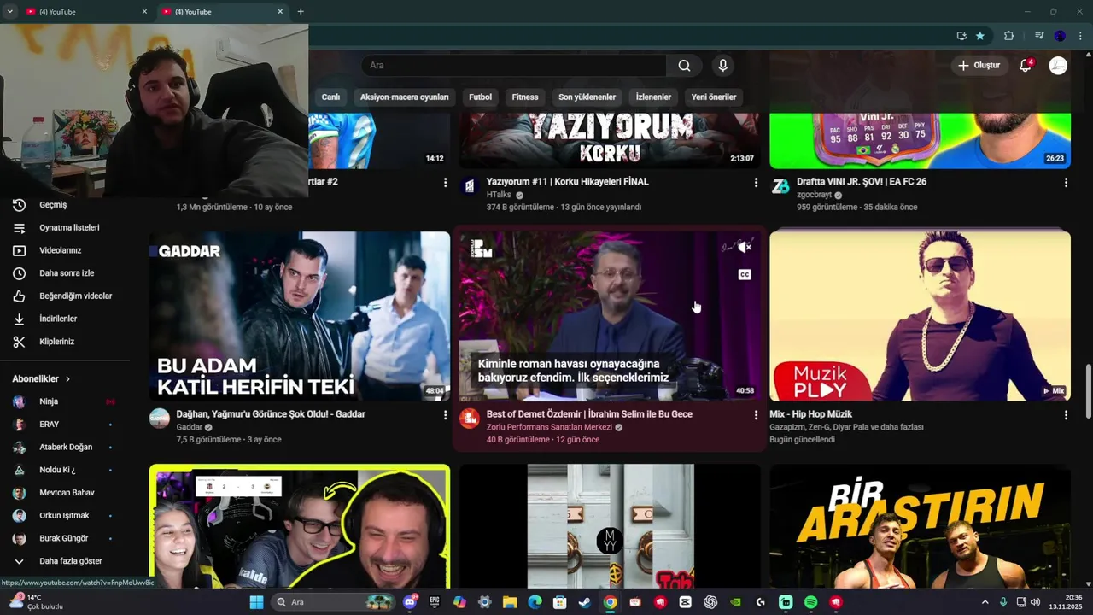Open Burak Güngör channel subscription
The height and width of the screenshot is (615, 1093).
pyautogui.click(x=65, y=538)
